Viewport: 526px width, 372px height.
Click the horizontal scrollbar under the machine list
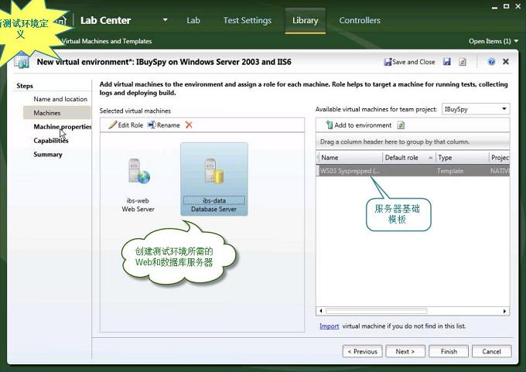(413, 311)
